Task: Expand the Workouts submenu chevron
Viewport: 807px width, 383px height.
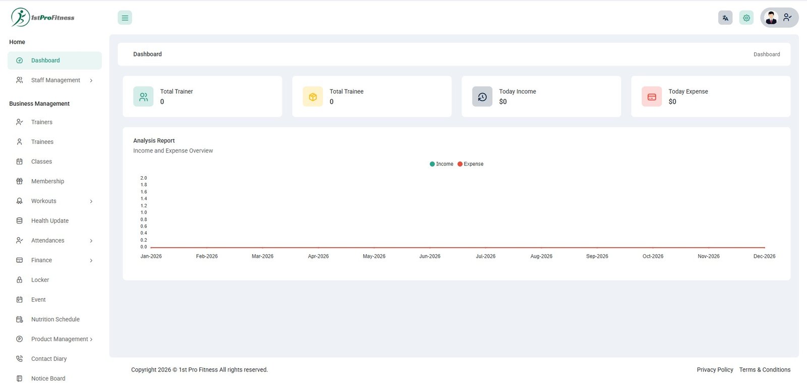Action: point(91,201)
